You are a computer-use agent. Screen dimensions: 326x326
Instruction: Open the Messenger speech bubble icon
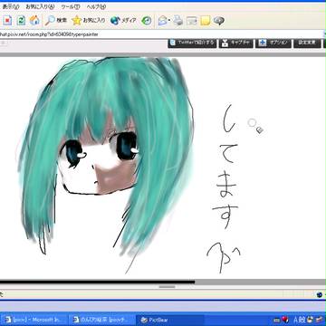point(219,21)
